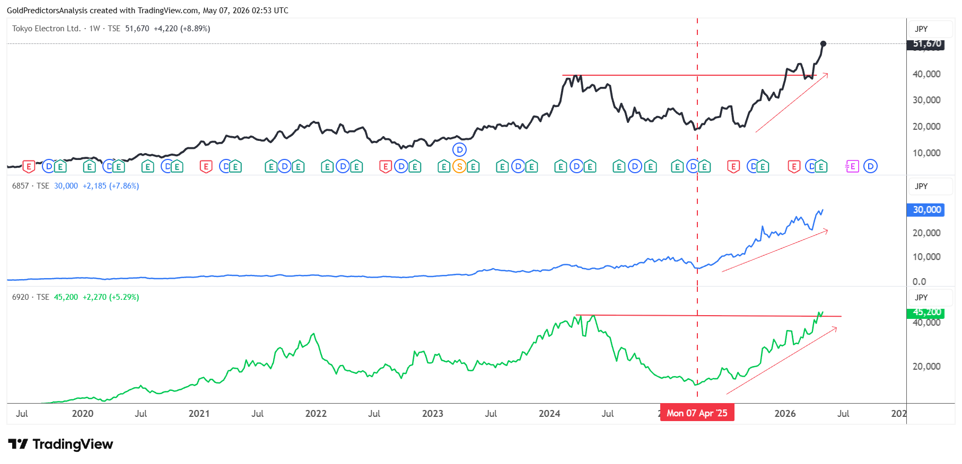This screenshot has width=962, height=464.
Task: Click the 6920 TSE symbol label
Action: 30,297
